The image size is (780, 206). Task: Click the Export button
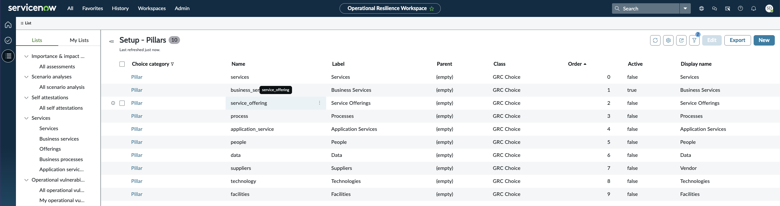pyautogui.click(x=737, y=40)
